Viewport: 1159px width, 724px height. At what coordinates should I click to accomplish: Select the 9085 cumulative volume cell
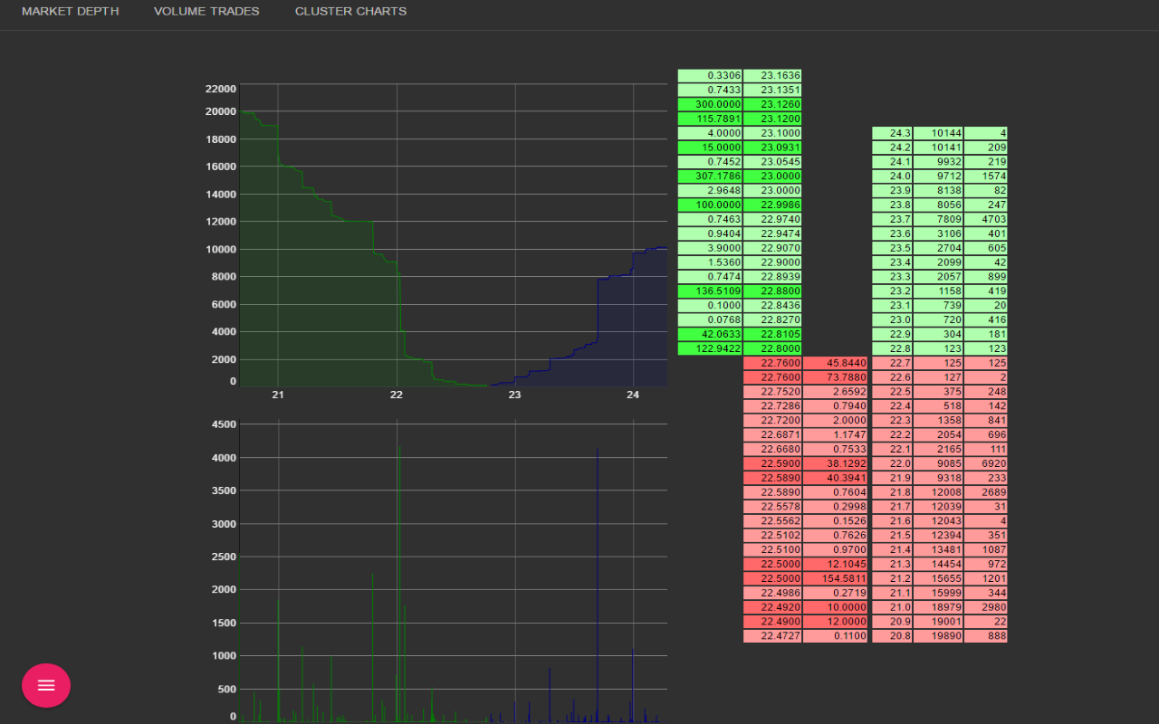(x=938, y=463)
